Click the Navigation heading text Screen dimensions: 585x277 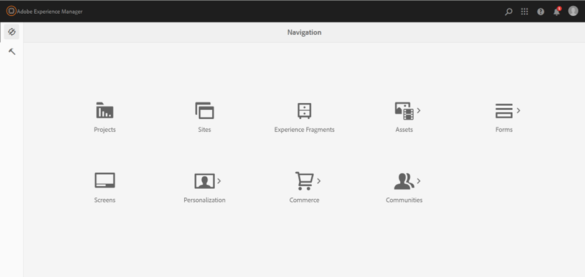coord(304,32)
